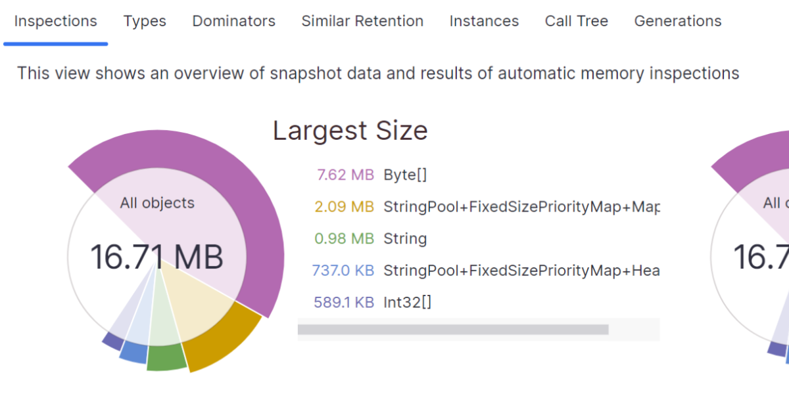Image resolution: width=789 pixels, height=394 pixels.
Task: Click the blue StringPool Heap chart segment
Action: 133,351
